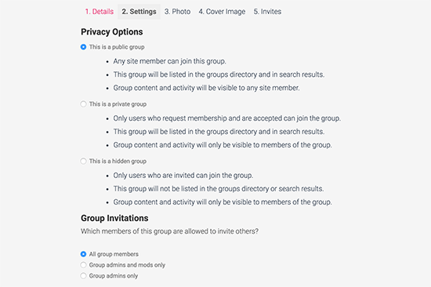
Task: Open the 1. Details step tab
Action: pos(100,12)
